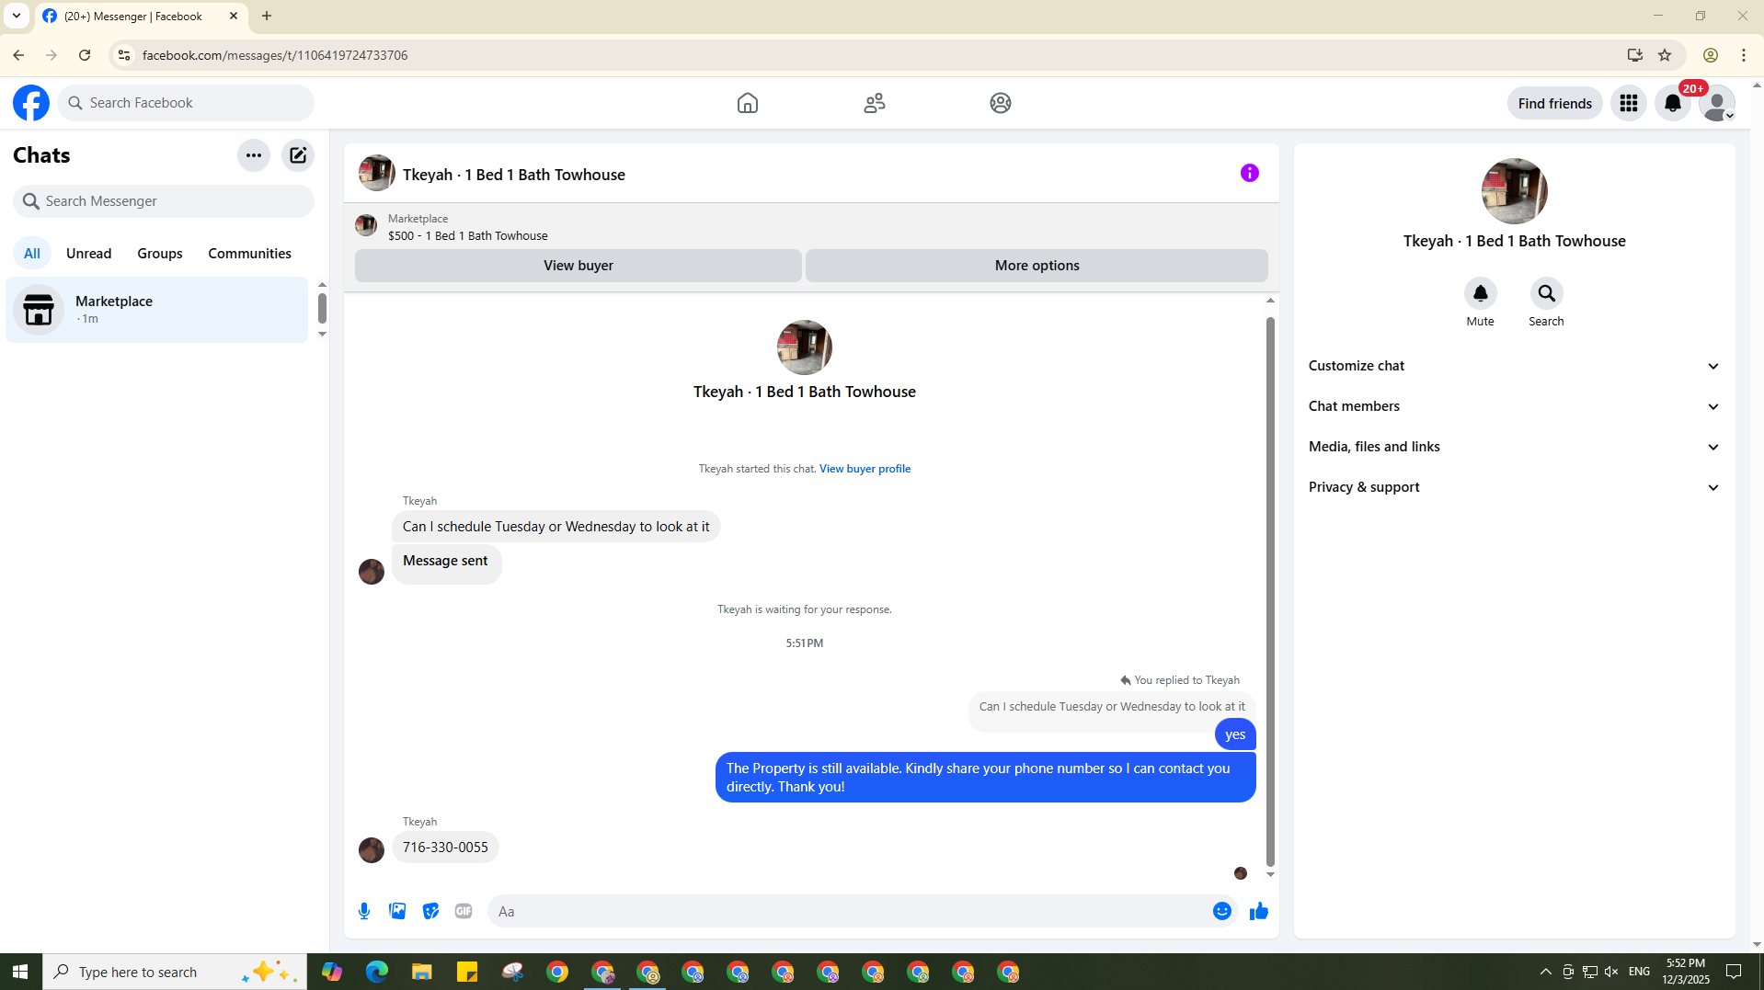Open the Chrome profile icon
The width and height of the screenshot is (1764, 990).
click(x=1711, y=55)
